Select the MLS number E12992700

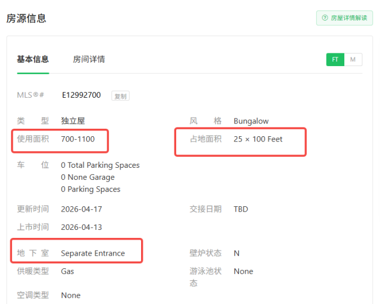click(81, 95)
